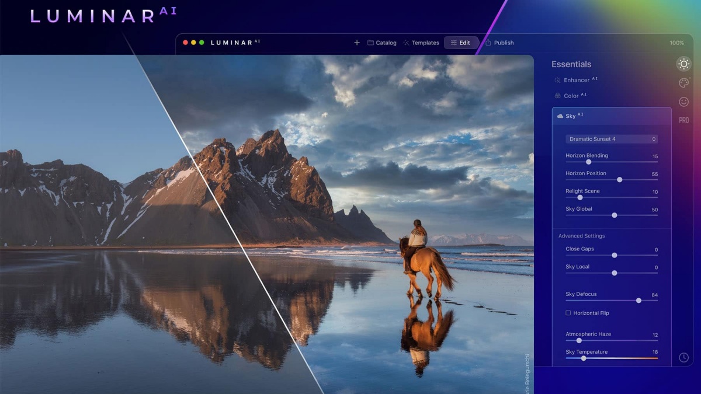Switch to the Templates tab
Screen dimensions: 701x394
point(421,43)
